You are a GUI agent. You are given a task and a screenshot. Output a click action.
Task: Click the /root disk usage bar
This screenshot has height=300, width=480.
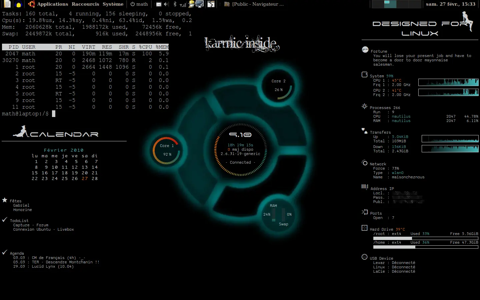tap(426, 238)
